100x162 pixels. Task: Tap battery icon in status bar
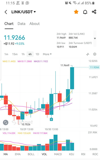pyautogui.click(x=93, y=3)
